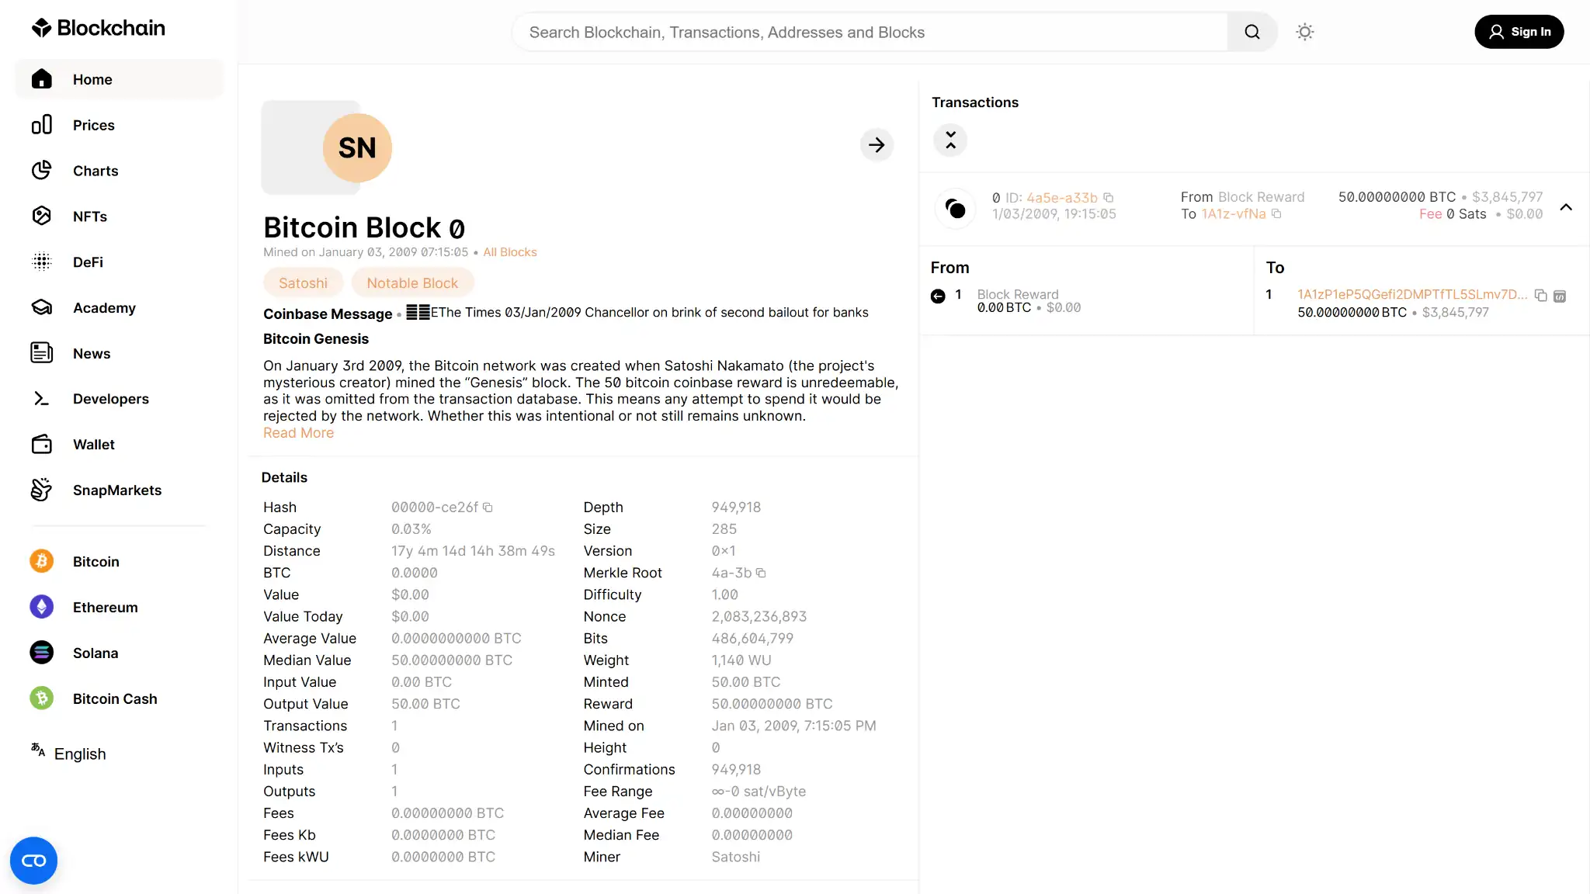Open the Home page from sidebar
The width and height of the screenshot is (1590, 894).
(119, 79)
